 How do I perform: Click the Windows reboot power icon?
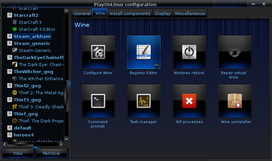pyautogui.click(x=189, y=52)
